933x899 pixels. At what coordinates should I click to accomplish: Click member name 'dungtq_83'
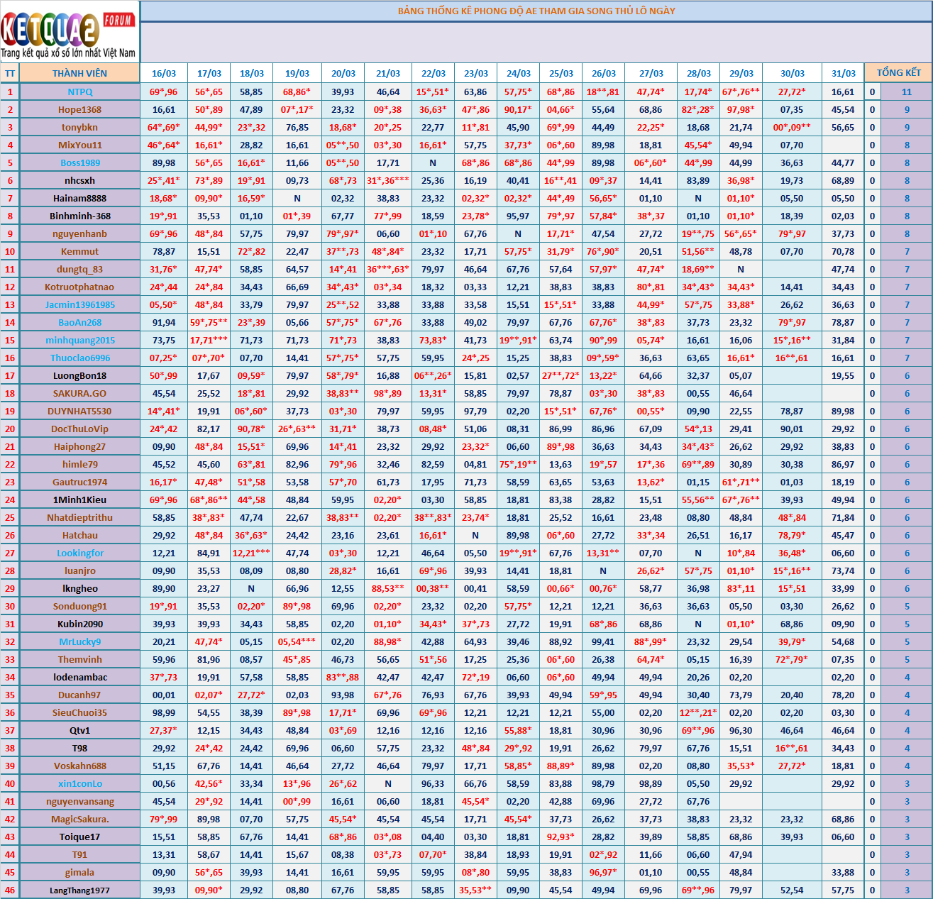click(79, 269)
